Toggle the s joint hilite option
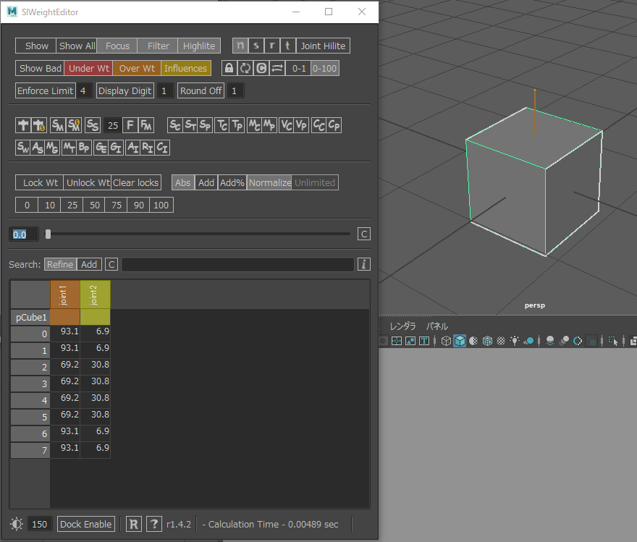This screenshot has height=542, width=637. pyautogui.click(x=256, y=46)
